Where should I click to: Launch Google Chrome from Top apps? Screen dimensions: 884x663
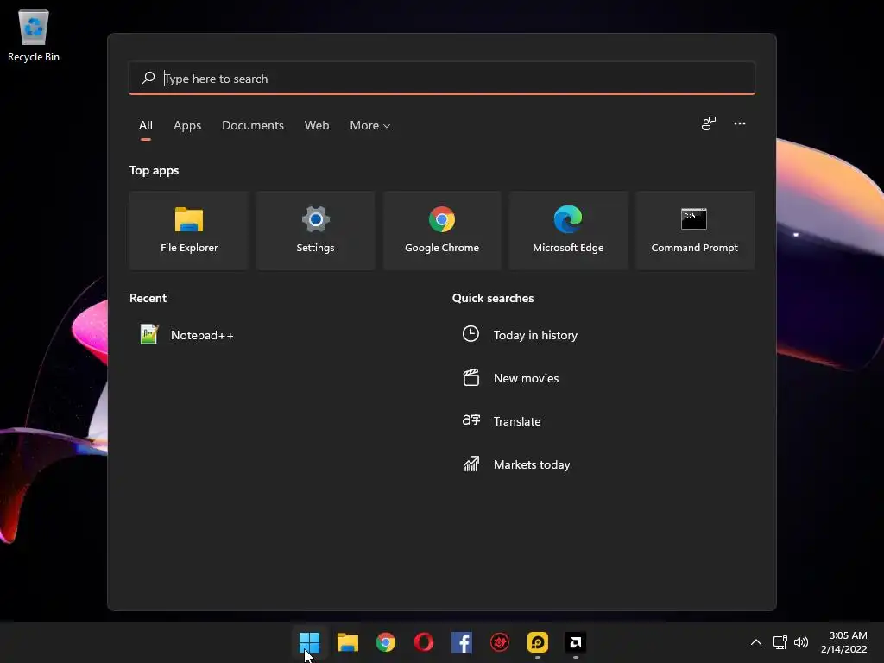tap(441, 230)
